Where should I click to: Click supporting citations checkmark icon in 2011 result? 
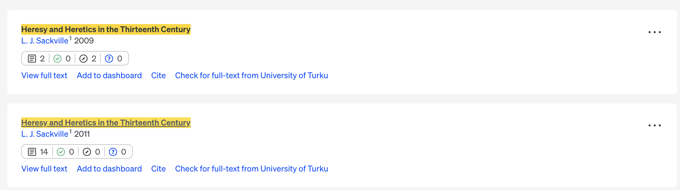tap(61, 152)
